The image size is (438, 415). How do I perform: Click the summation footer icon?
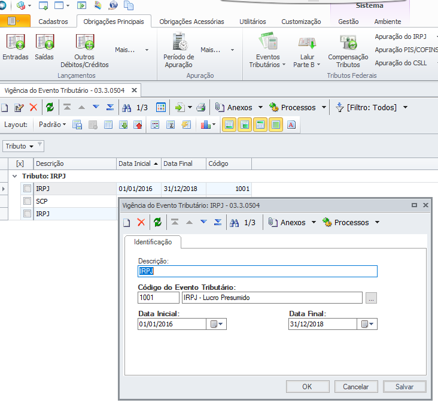(x=171, y=125)
